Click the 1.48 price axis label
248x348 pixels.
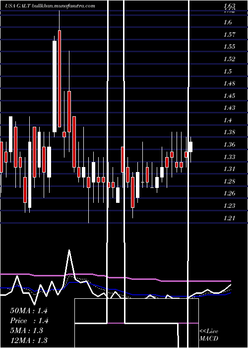(x=229, y=84)
